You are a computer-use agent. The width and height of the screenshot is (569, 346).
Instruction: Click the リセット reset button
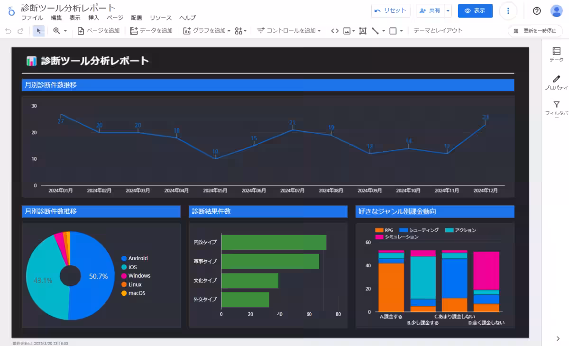[x=391, y=11]
